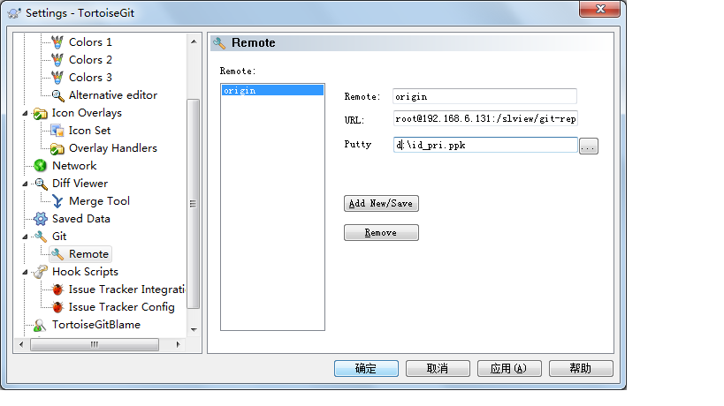The image size is (724, 406).
Task: Select Overlay Handlers in settings tree
Action: tap(113, 148)
